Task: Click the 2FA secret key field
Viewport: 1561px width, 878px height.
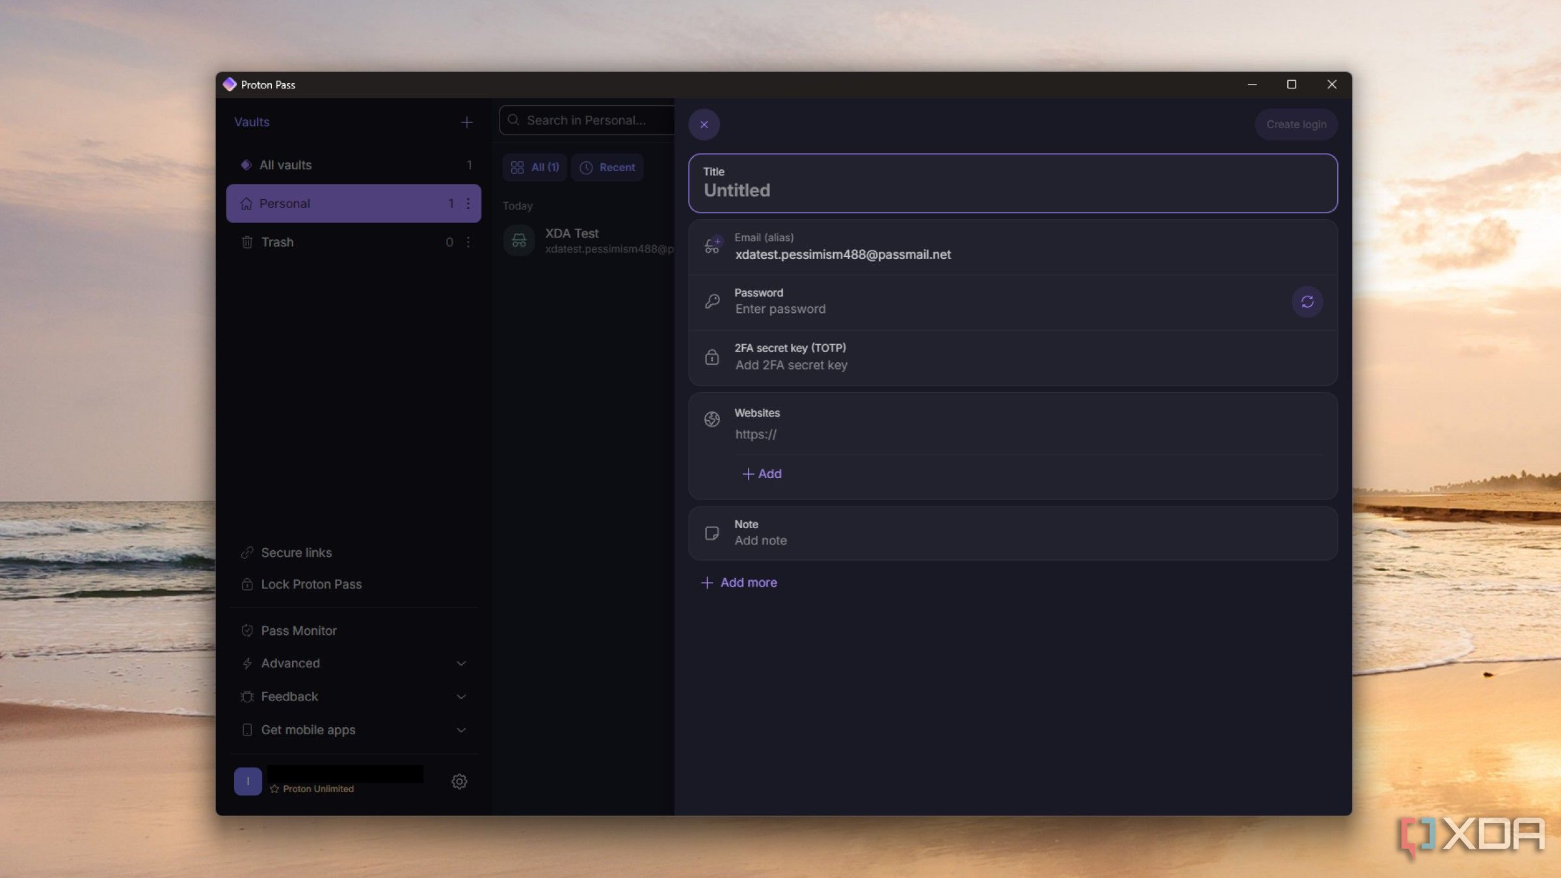Action: [1013, 357]
